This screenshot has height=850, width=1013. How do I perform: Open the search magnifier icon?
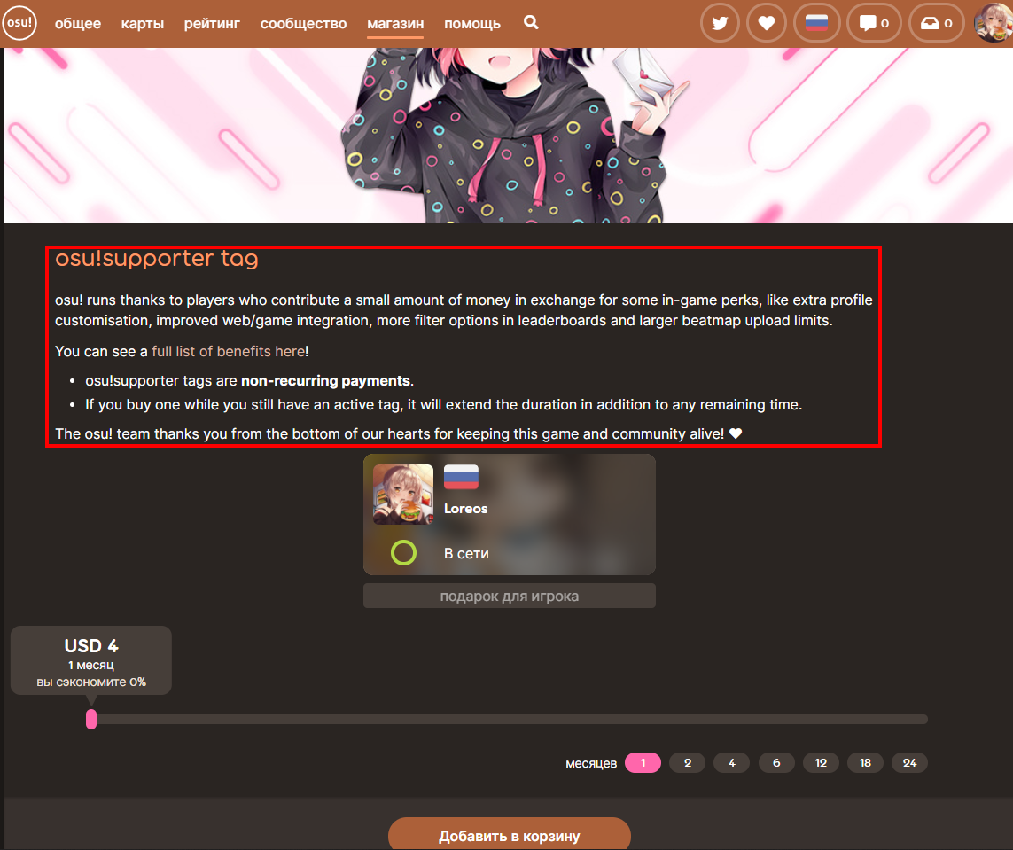531,23
